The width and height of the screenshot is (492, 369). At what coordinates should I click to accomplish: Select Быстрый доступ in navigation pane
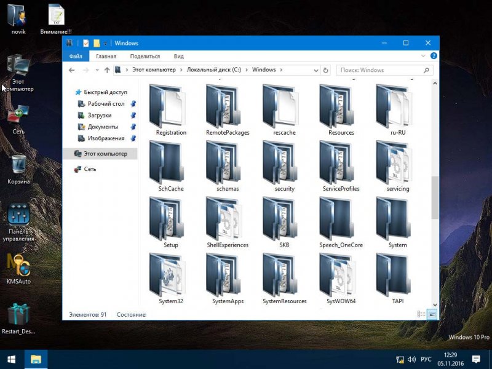tap(101, 92)
